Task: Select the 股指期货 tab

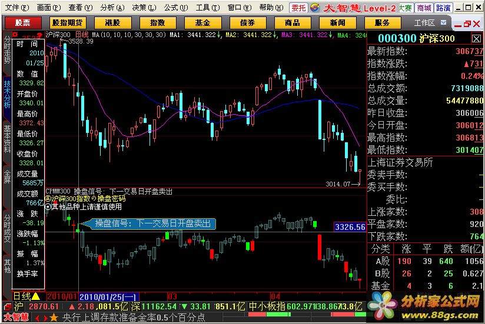Action: point(68,22)
